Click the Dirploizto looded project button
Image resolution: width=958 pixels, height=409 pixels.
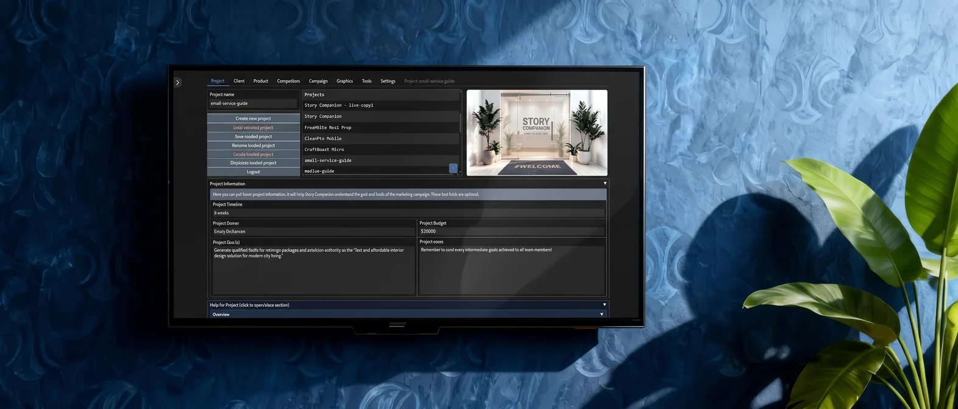[x=253, y=163]
